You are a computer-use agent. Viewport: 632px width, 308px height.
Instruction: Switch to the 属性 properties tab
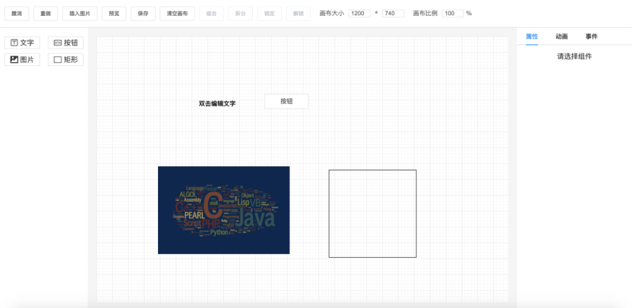[x=531, y=37]
